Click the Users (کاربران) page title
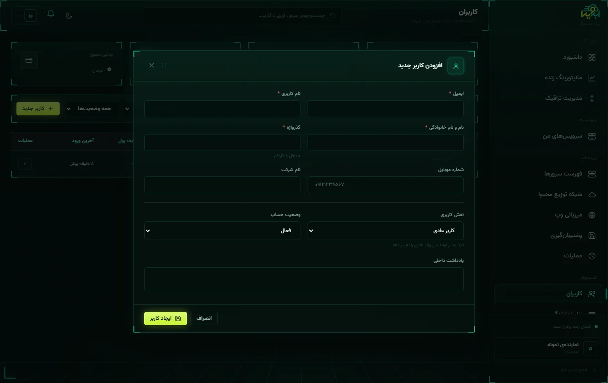This screenshot has width=608, height=383. click(x=468, y=12)
